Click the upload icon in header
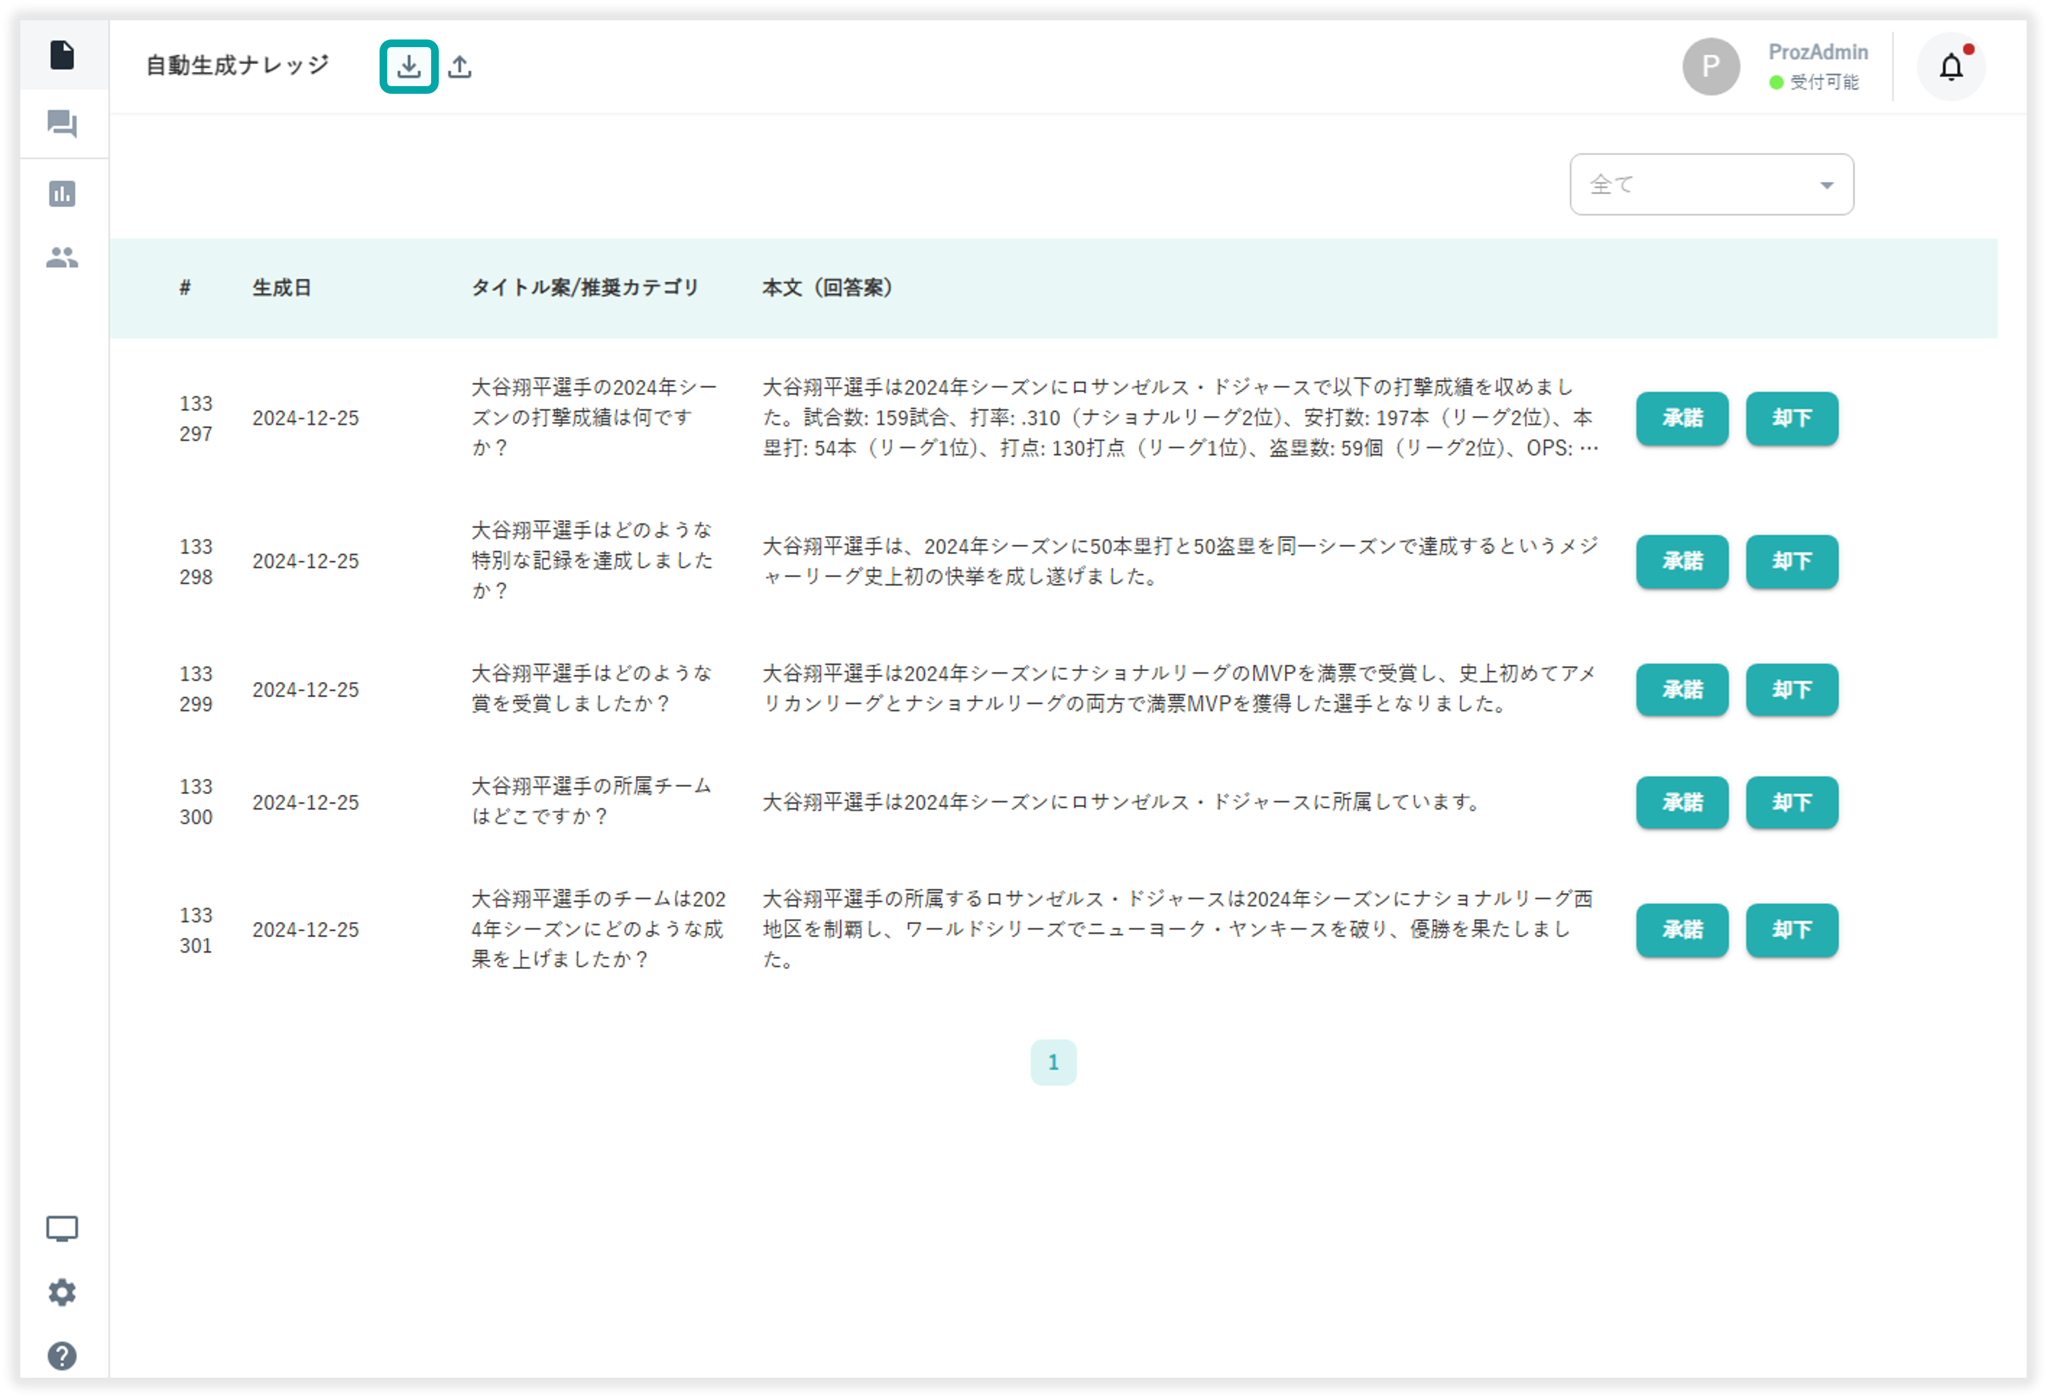This screenshot has width=2047, height=1398. [460, 66]
